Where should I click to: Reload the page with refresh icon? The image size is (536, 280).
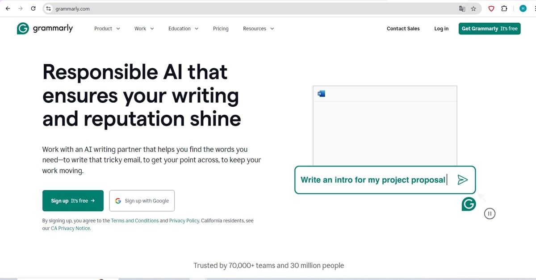pyautogui.click(x=33, y=8)
